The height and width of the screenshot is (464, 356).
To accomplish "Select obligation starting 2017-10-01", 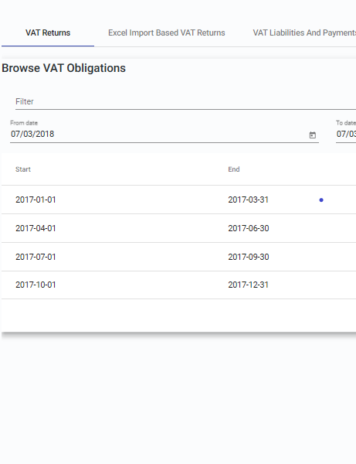I will point(36,285).
